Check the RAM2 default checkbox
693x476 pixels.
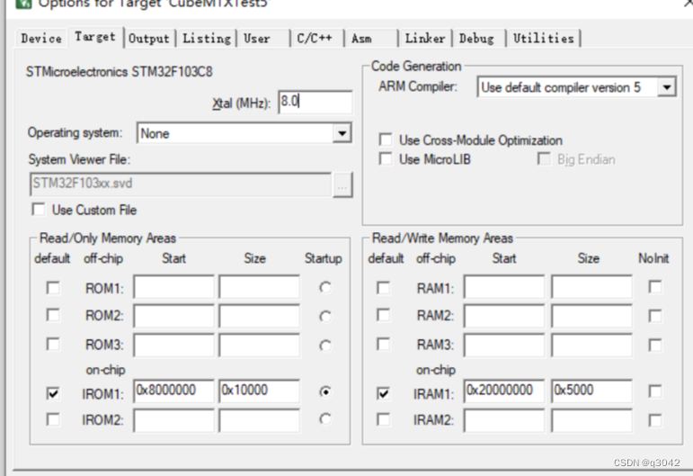pos(383,316)
